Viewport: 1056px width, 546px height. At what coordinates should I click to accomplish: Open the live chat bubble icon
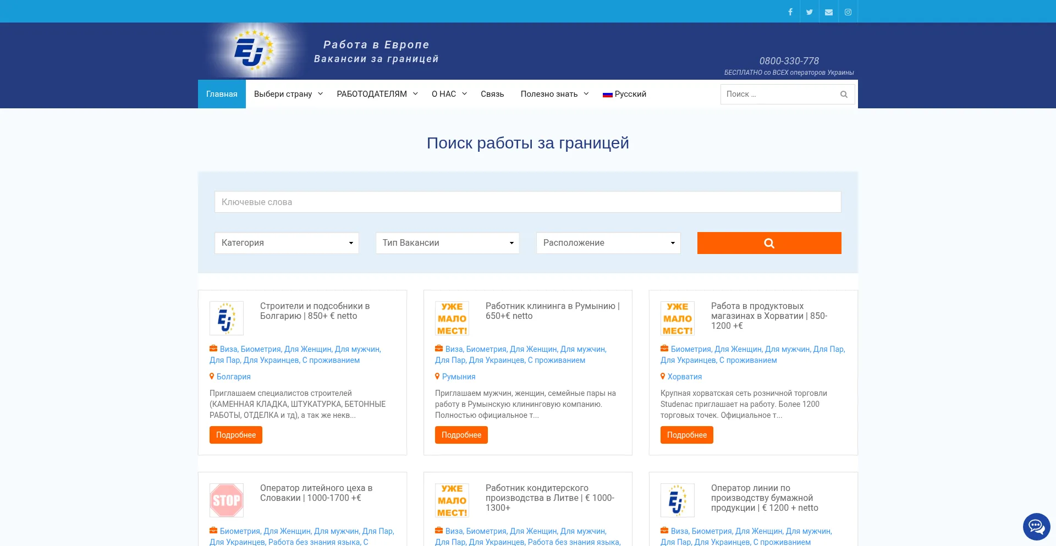pyautogui.click(x=1036, y=526)
